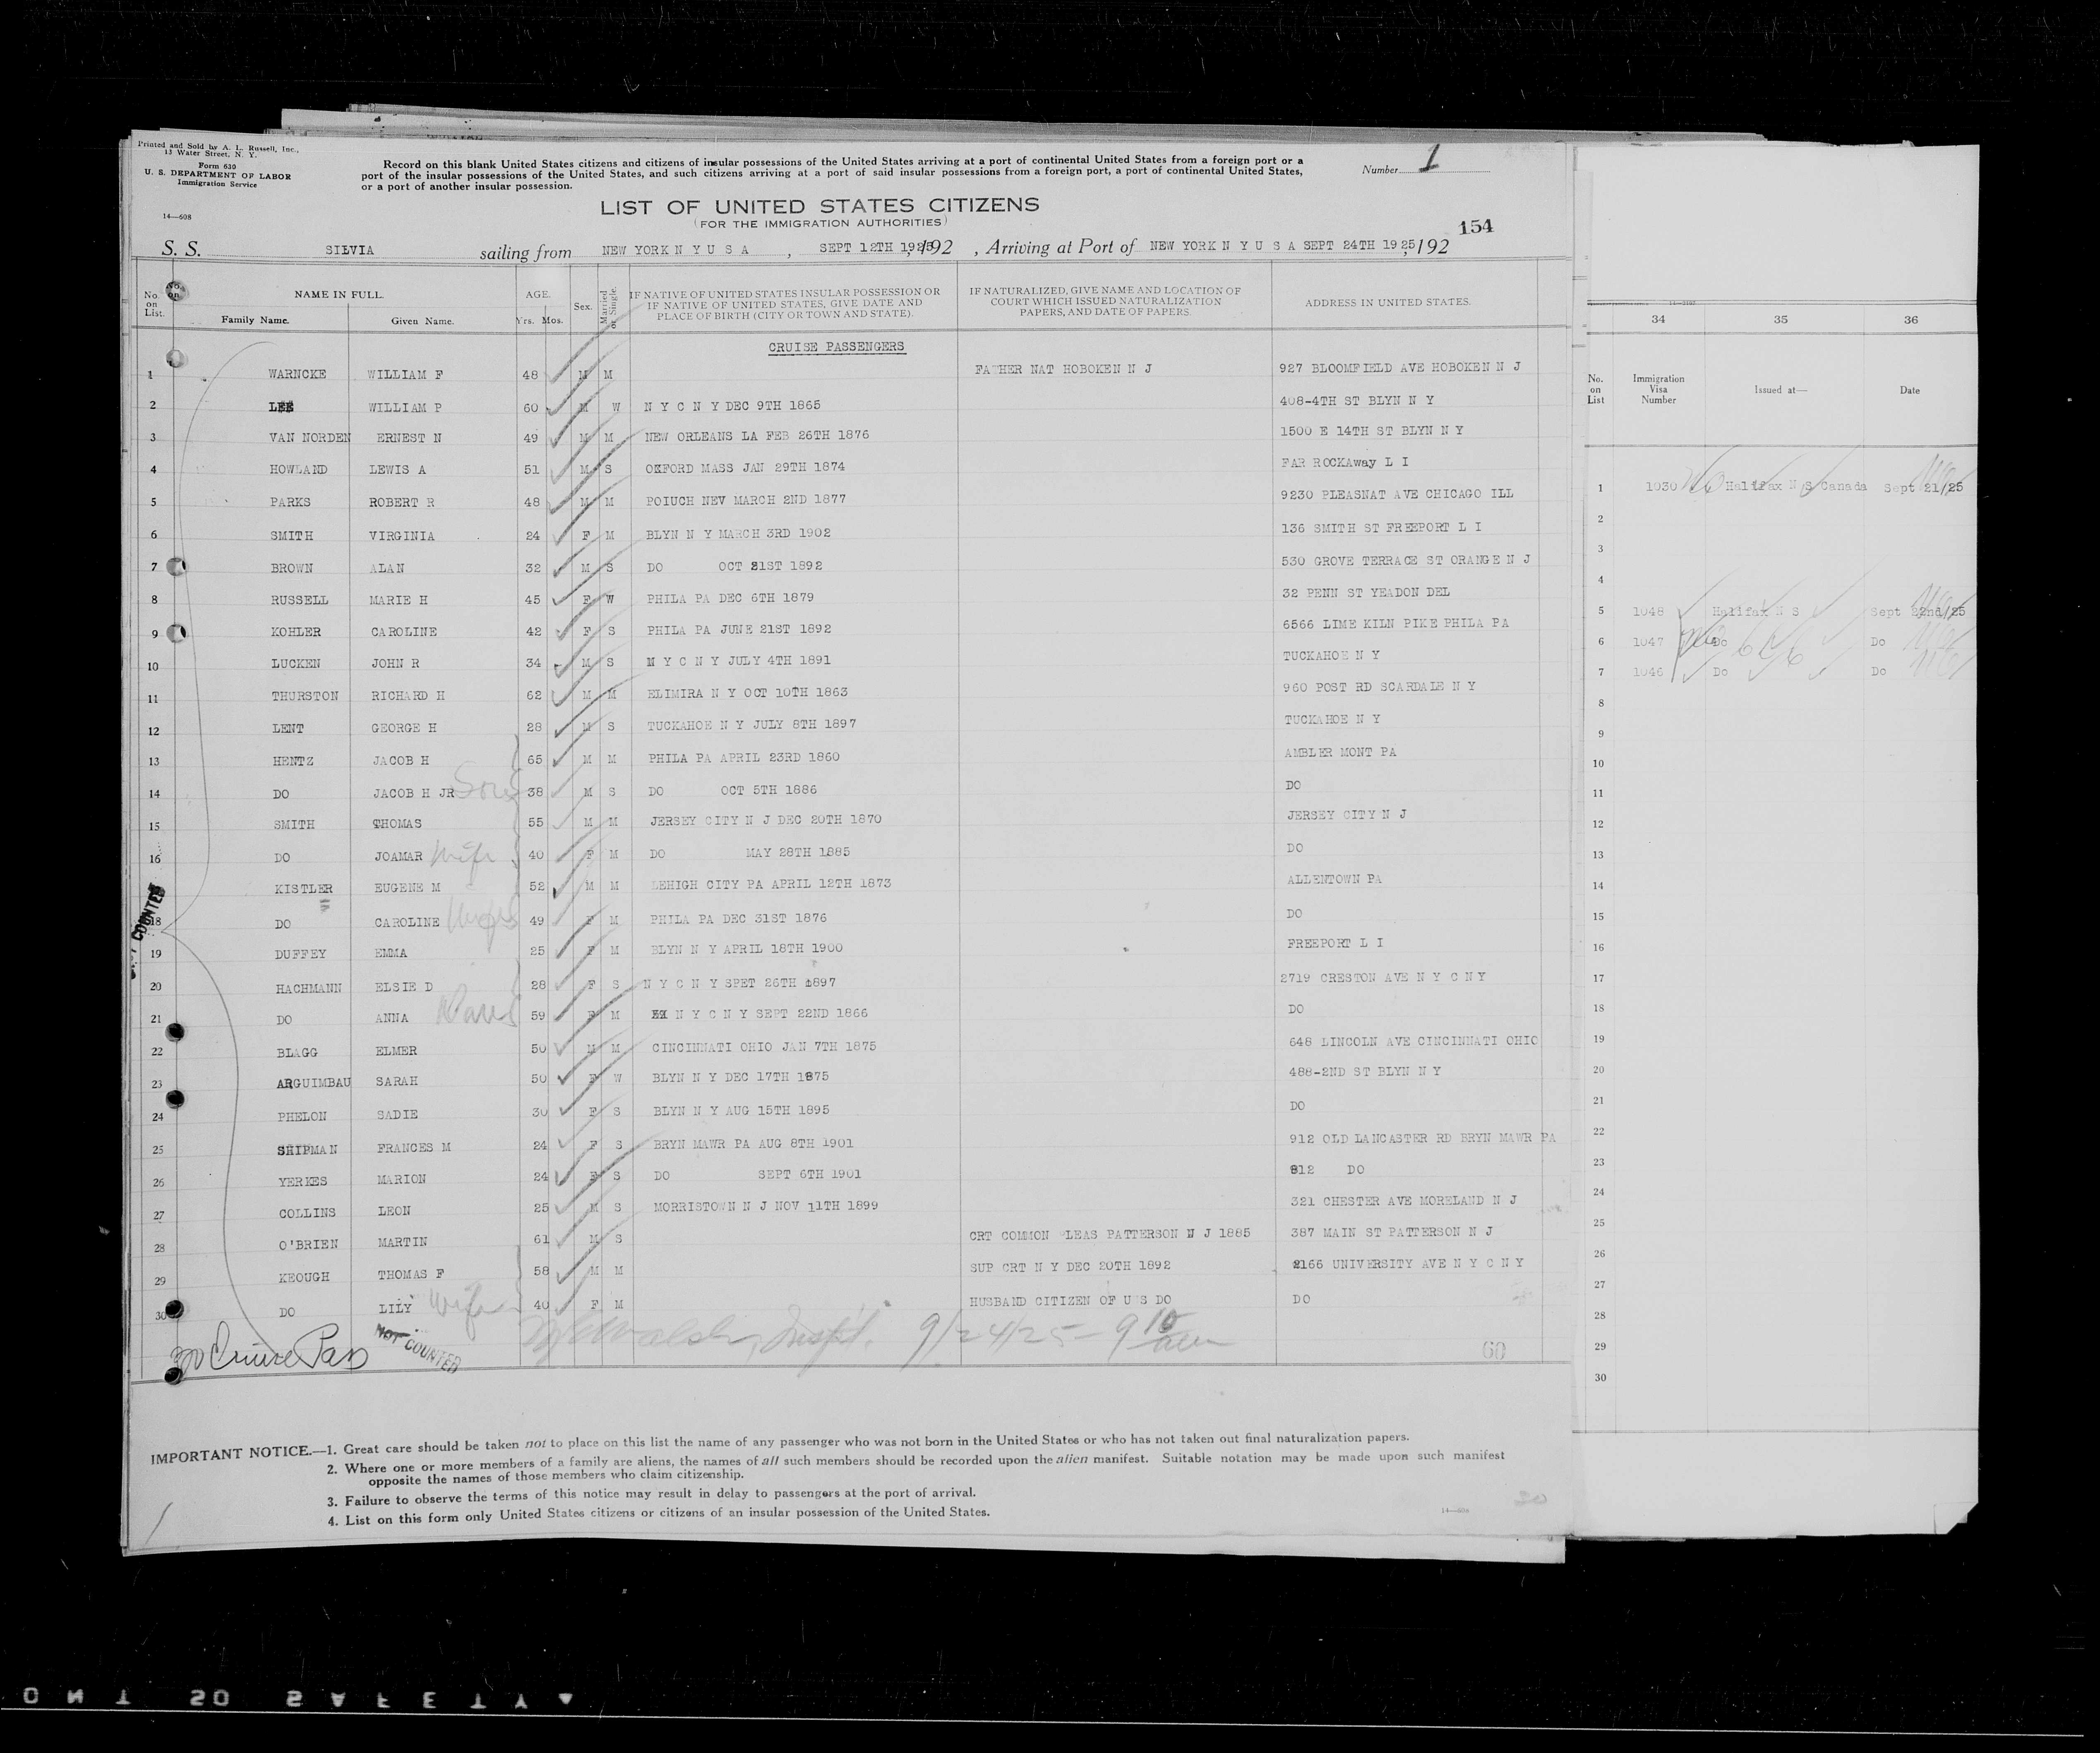Click family name 'BLAGG'
Image resolution: width=2100 pixels, height=1753 pixels.
(297, 1051)
